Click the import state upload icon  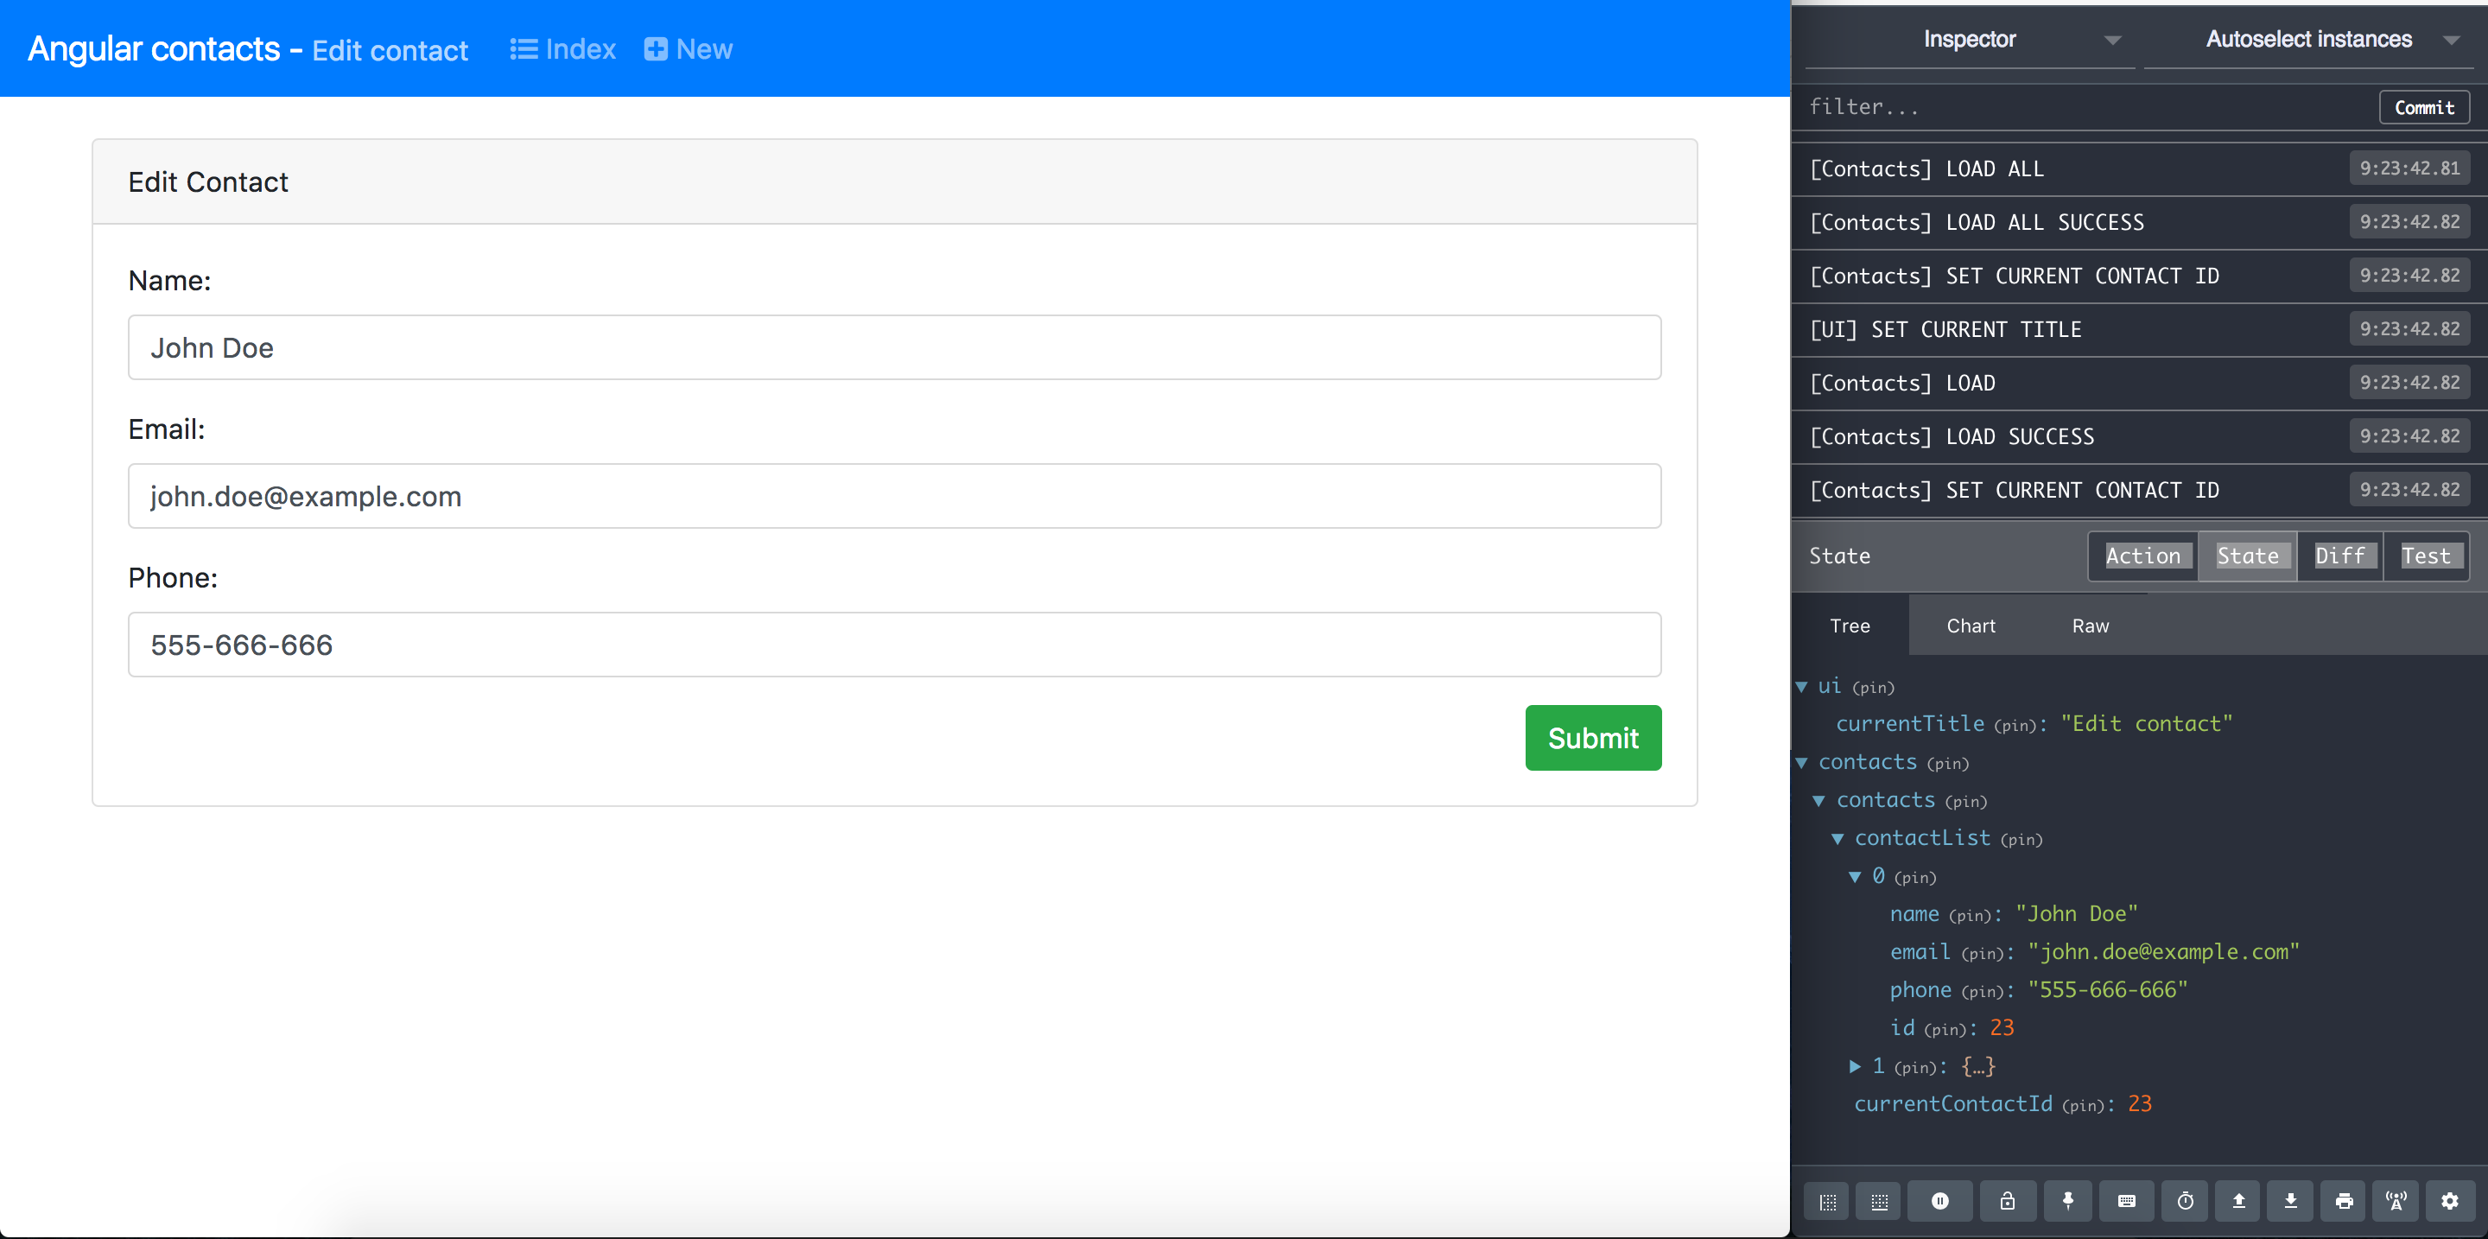[x=2237, y=1201]
